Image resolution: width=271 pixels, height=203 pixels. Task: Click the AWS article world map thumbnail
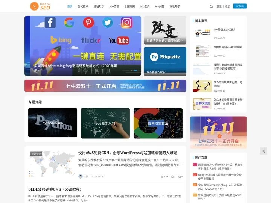click(52, 164)
